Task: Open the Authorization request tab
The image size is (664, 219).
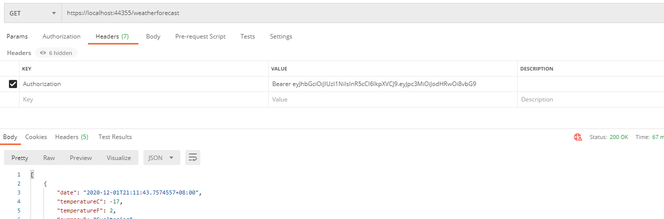Action: coord(61,36)
